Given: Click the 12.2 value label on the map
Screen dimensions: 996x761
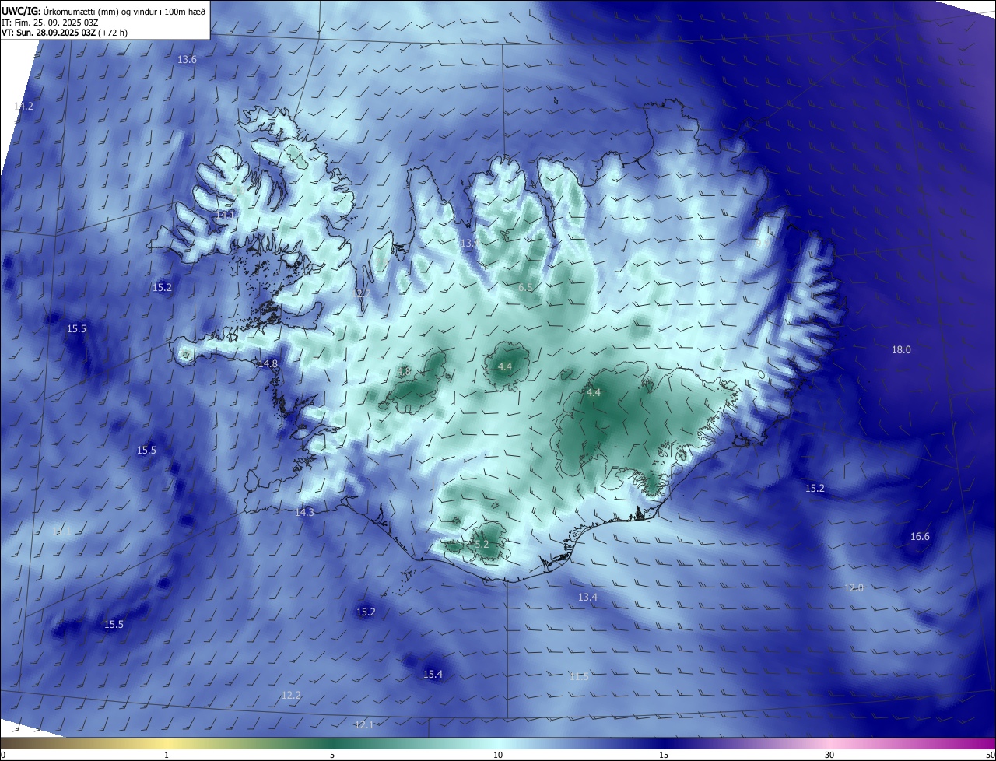Looking at the screenshot, I should 291,696.
